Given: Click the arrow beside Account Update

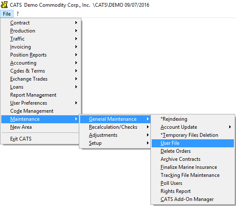Looking at the screenshot, I should [x=230, y=127].
